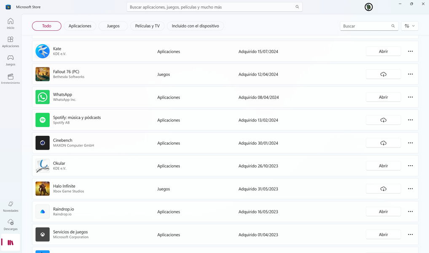The width and height of the screenshot is (429, 253).
Task: Click 'Adquirido 01/04/2023' date text
Action: click(258, 234)
